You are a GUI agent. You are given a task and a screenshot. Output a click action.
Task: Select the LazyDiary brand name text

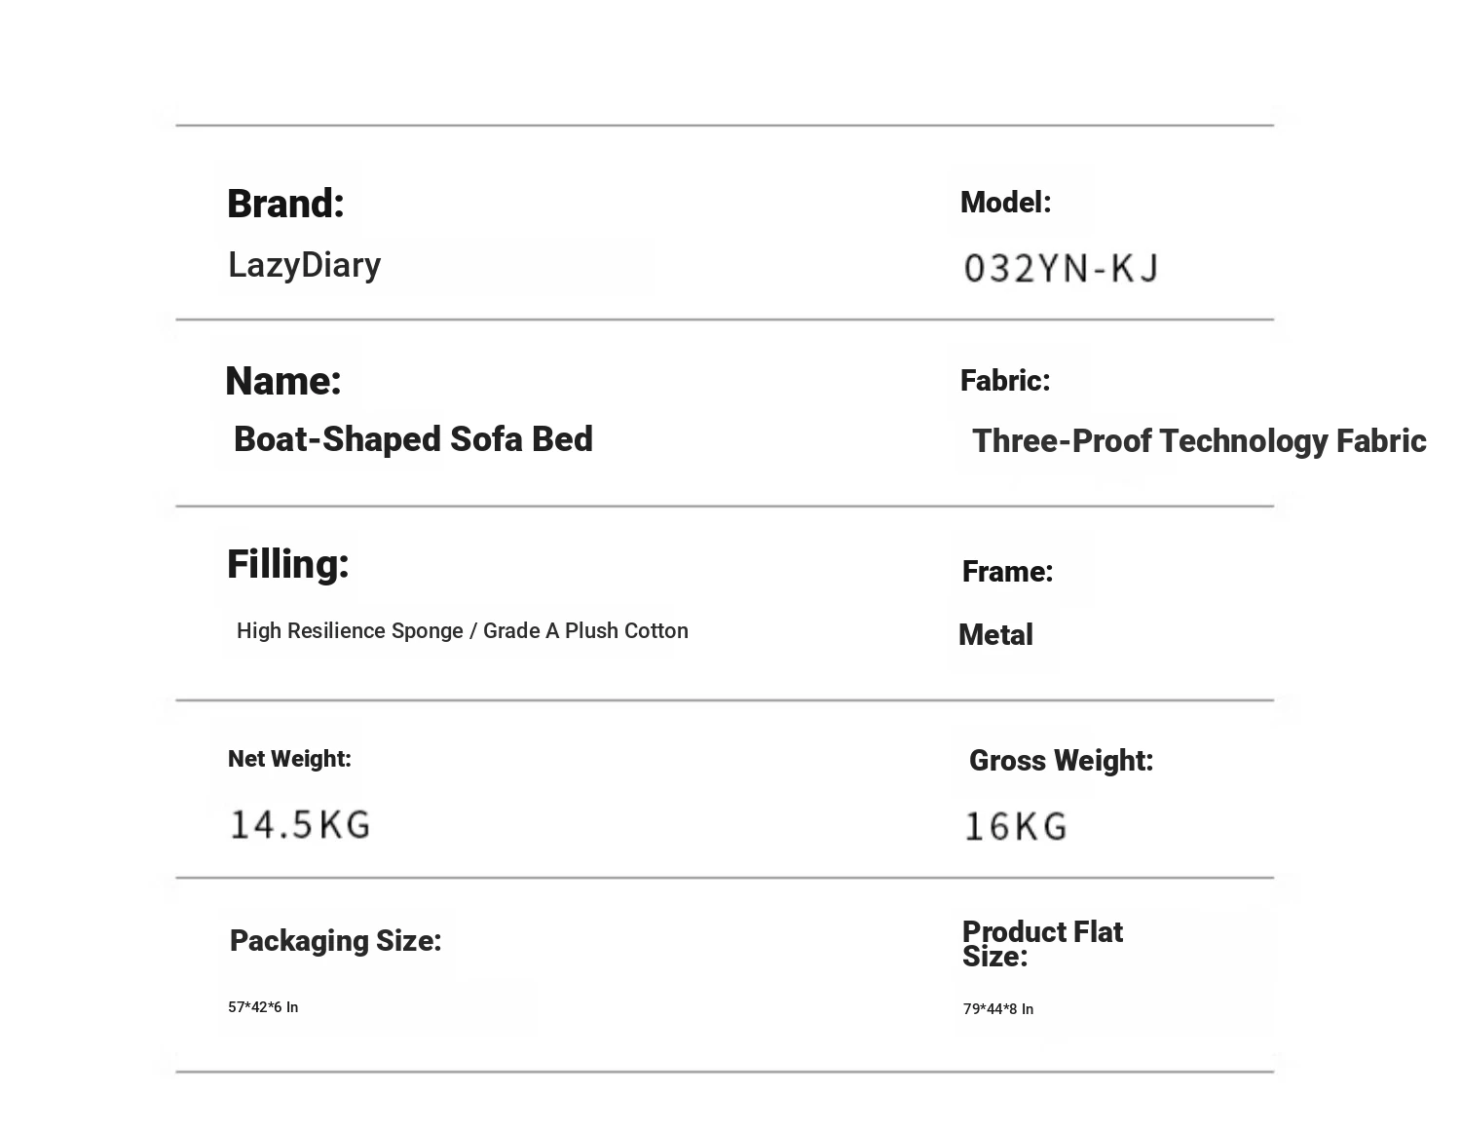pos(304,265)
